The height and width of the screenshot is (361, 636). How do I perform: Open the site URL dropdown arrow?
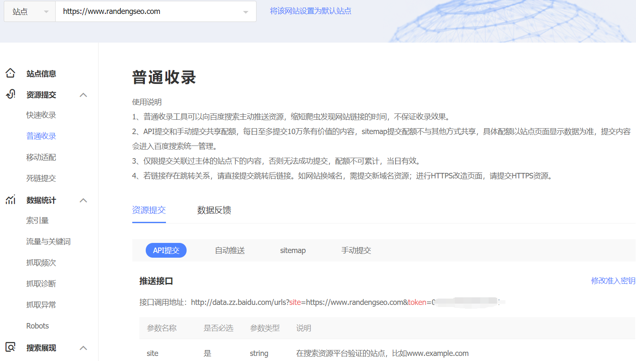[246, 12]
